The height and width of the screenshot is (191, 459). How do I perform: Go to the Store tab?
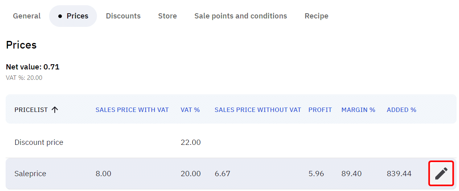tap(167, 16)
